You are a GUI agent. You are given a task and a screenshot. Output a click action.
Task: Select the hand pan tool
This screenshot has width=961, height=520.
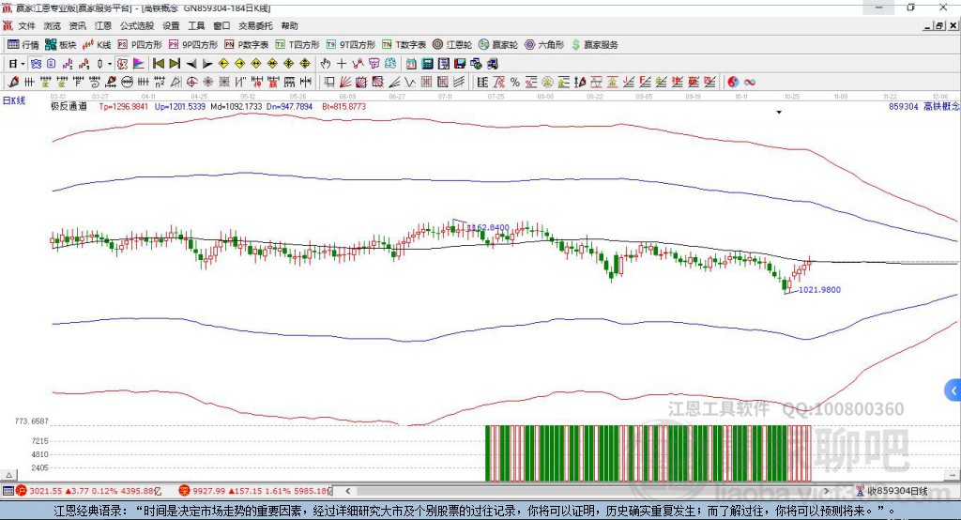tap(326, 64)
